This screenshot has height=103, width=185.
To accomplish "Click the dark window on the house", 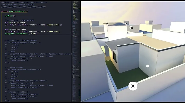I will pyautogui.click(x=114, y=57).
